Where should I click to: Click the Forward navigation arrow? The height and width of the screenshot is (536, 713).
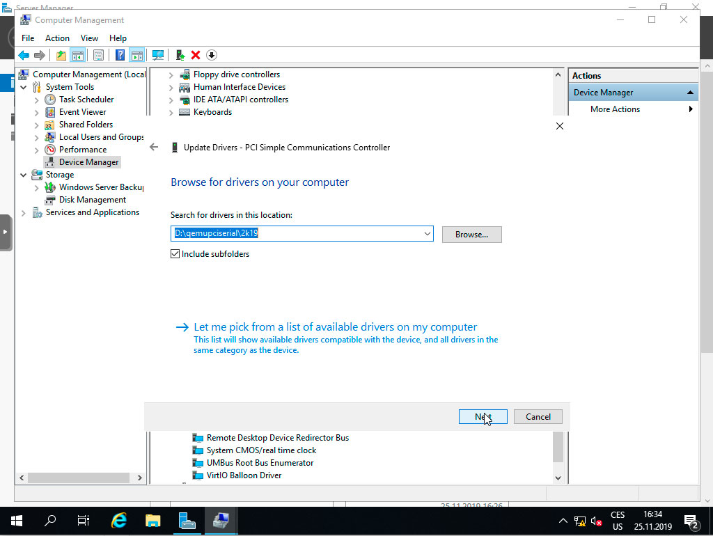pos(38,55)
